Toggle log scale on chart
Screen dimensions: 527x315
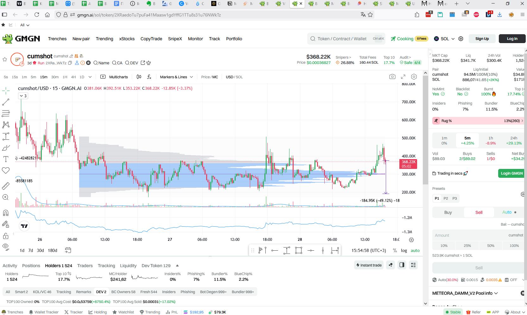click(x=404, y=250)
